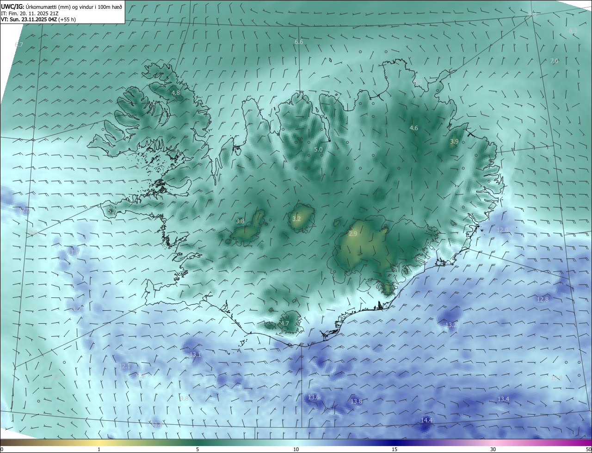Click the 5.7 value on the map
Screen dimensions: 592x453
[111, 211]
